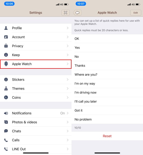Open Calls via its chevron
The image size is (143, 155).
click(x=68, y=140)
